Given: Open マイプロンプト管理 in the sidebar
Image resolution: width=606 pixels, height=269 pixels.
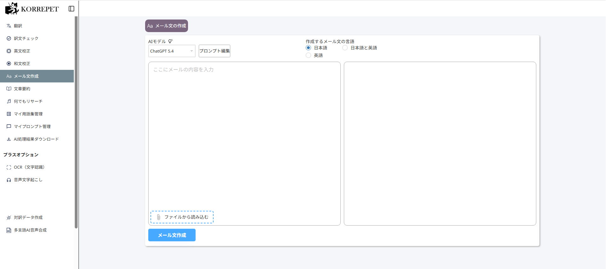Looking at the screenshot, I should [x=37, y=126].
